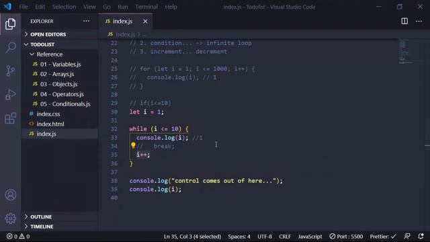
Task: Change indentation via Spaces: 4
Action: point(239,236)
